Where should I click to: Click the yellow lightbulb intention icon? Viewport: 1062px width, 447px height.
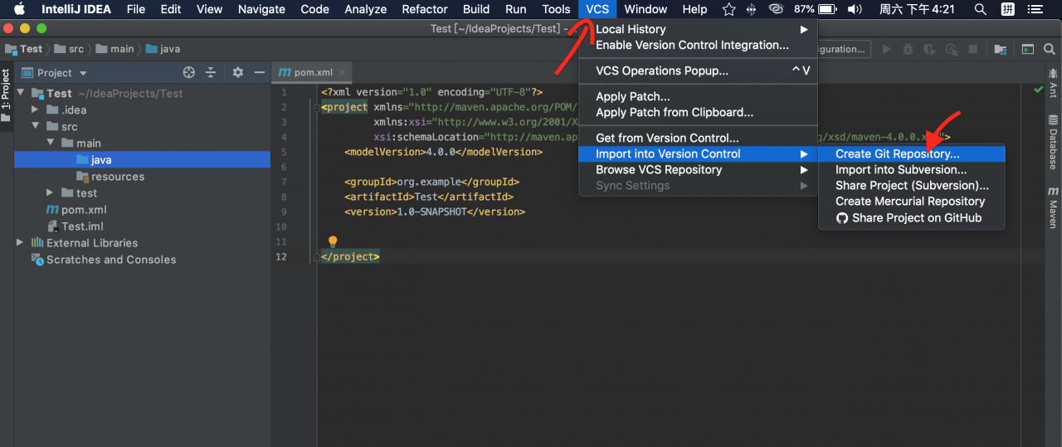(x=333, y=241)
